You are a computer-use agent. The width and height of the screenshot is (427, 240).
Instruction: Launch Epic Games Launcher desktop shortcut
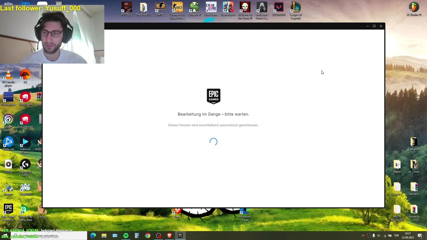[8, 213]
